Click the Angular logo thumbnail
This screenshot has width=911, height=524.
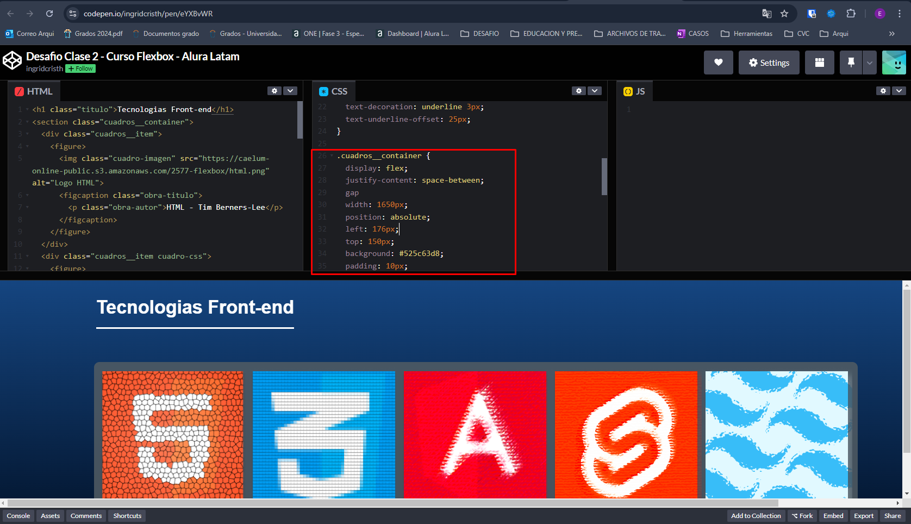(x=475, y=435)
